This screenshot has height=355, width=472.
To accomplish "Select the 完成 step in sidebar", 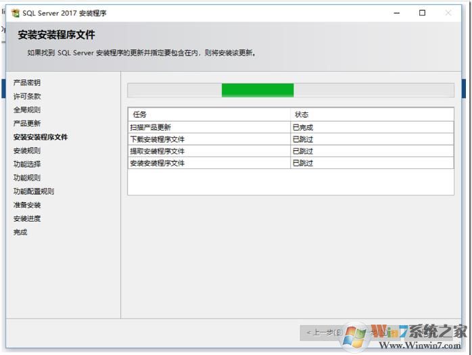I will coord(20,232).
